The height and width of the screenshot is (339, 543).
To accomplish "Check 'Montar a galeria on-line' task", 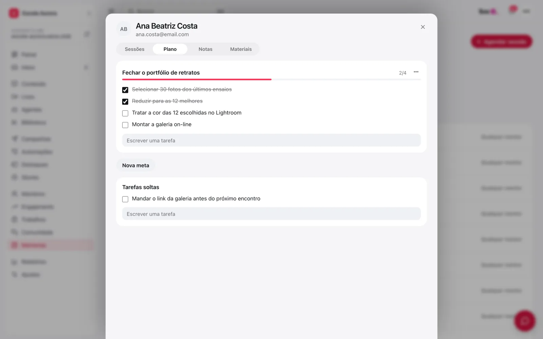I will pyautogui.click(x=125, y=125).
